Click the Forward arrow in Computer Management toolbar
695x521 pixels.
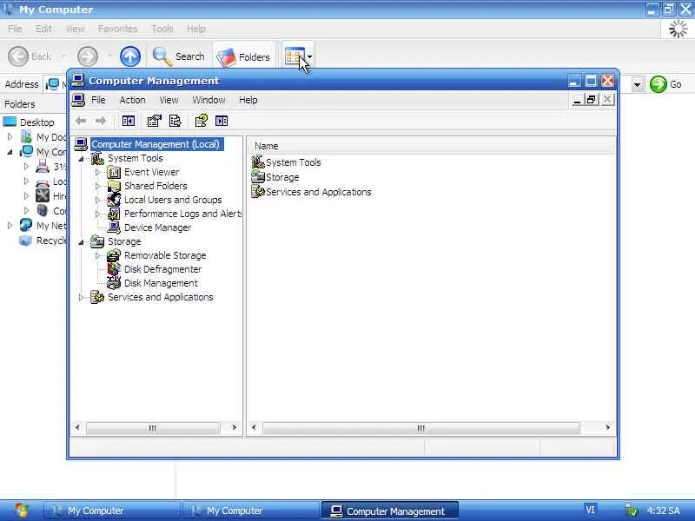[x=101, y=121]
